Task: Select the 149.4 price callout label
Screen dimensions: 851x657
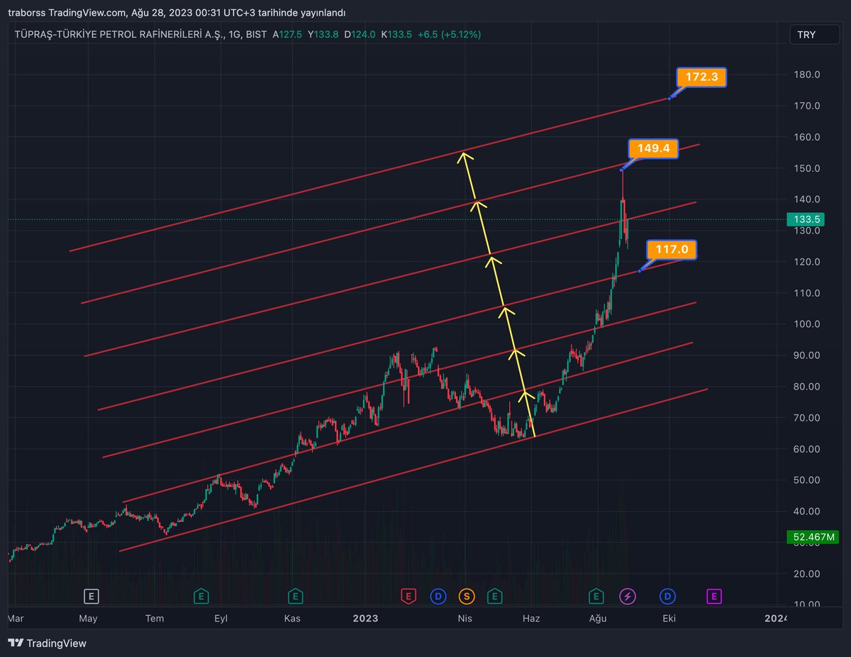Action: (x=653, y=148)
